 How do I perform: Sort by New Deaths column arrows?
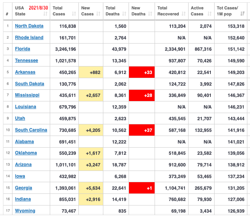[150, 14]
